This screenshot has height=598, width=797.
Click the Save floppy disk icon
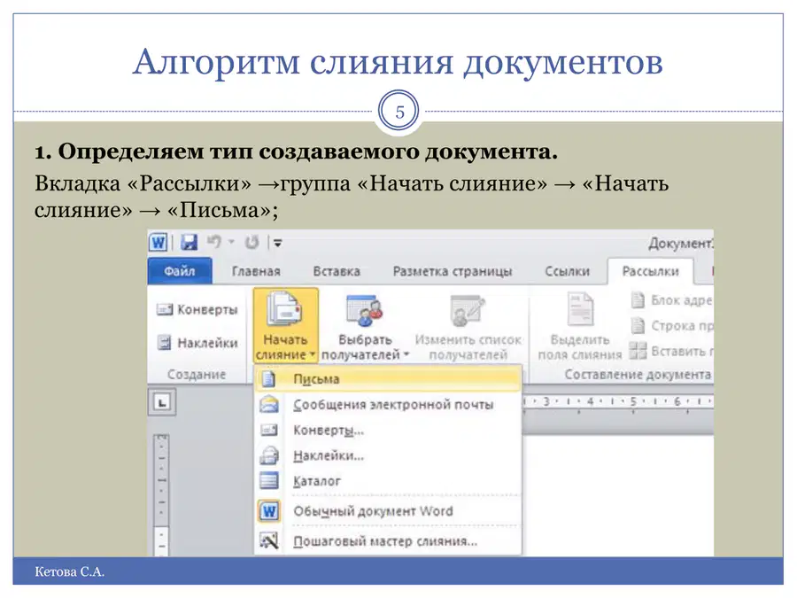[x=190, y=243]
